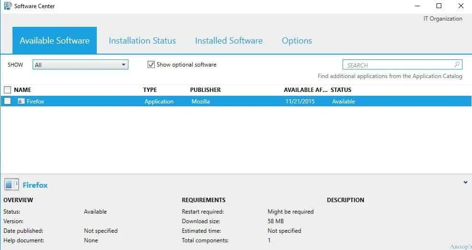Image resolution: width=472 pixels, height=250 pixels.
Task: Click the Software Center title bar icon
Action: [7, 6]
